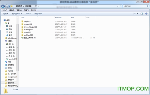Open the 音乐 library
The image size is (150, 95).
pos(10,35)
